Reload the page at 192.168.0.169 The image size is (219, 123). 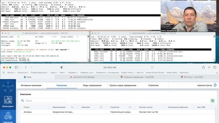(x=152, y=67)
